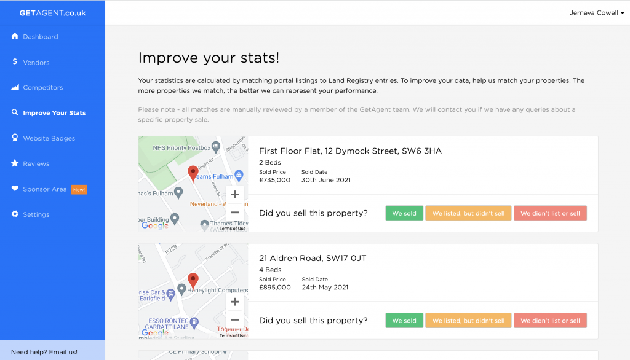630x360 pixels.
Task: Click the Sponsor Area heart icon
Action: [x=15, y=189]
